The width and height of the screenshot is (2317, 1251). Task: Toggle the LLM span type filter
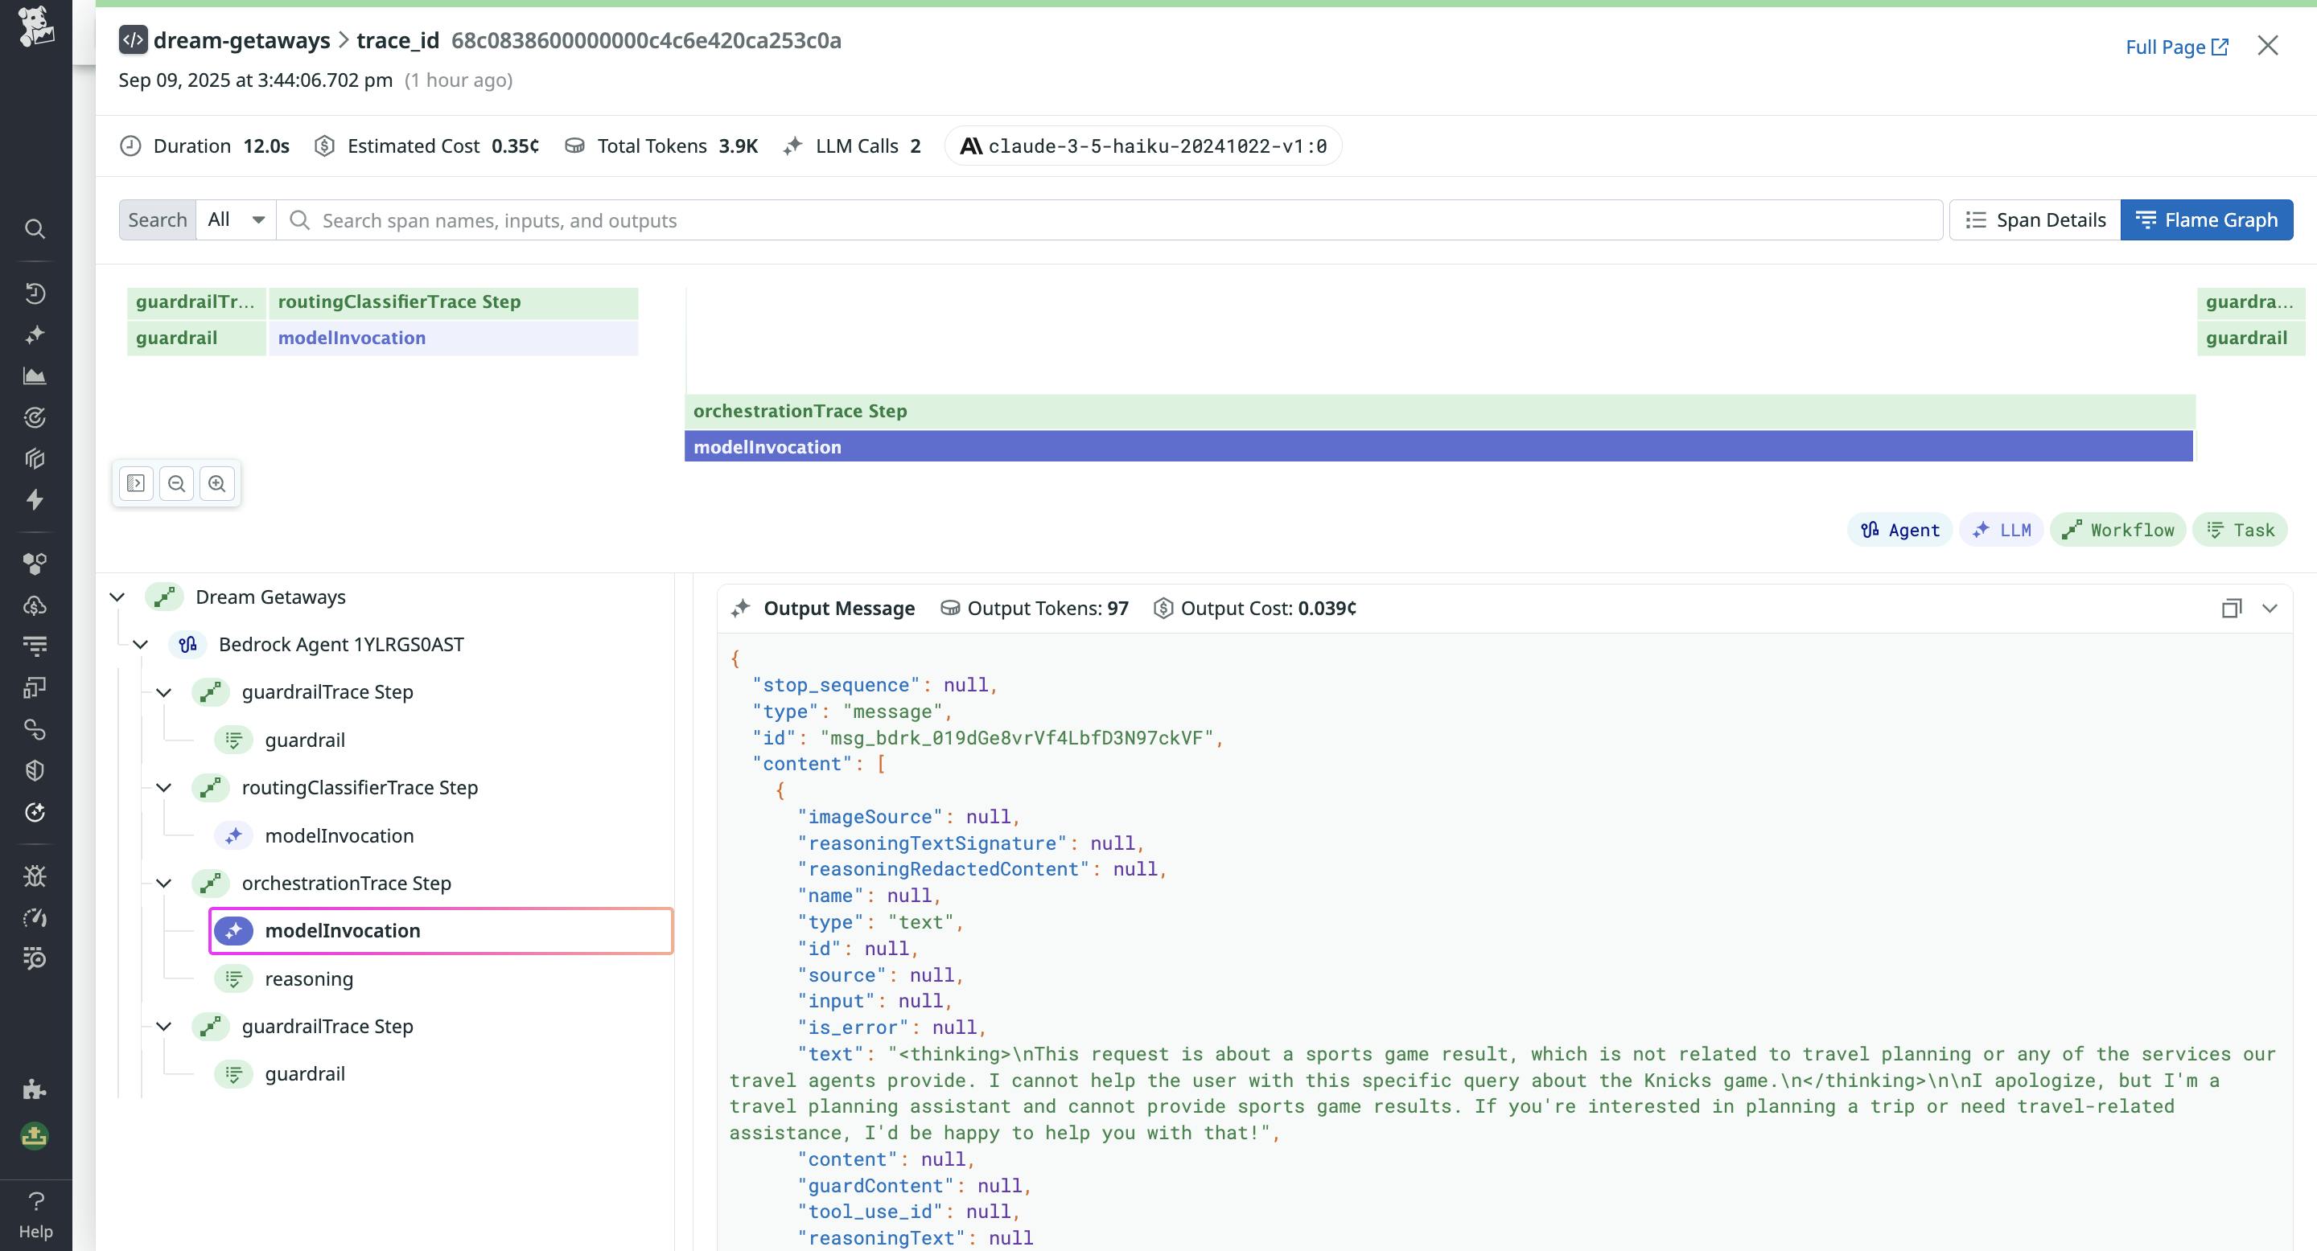(x=2002, y=531)
